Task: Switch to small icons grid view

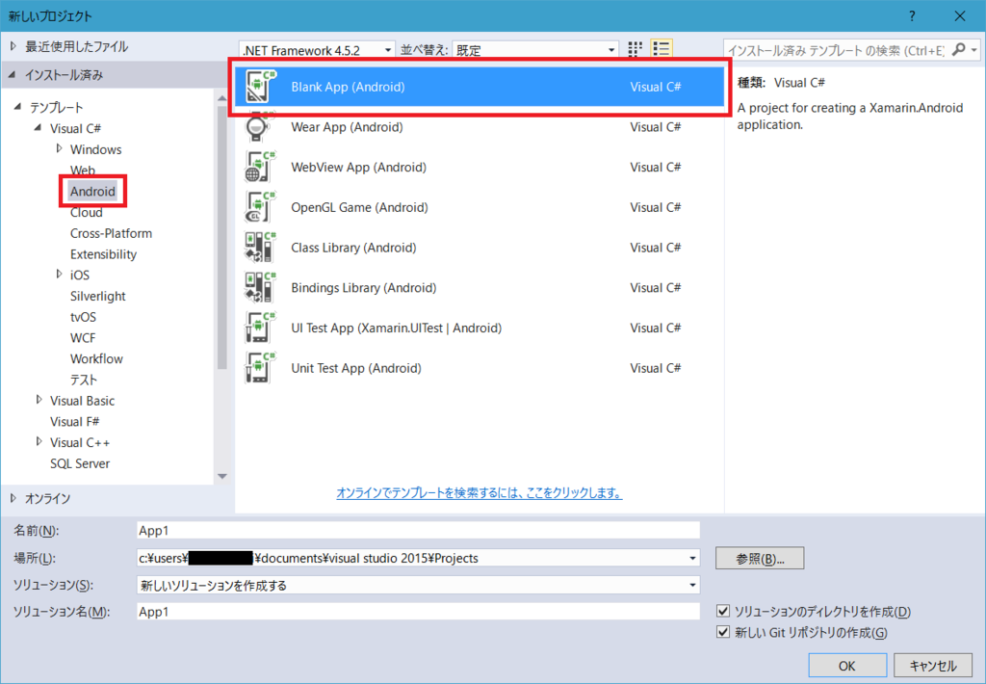Action: (636, 49)
